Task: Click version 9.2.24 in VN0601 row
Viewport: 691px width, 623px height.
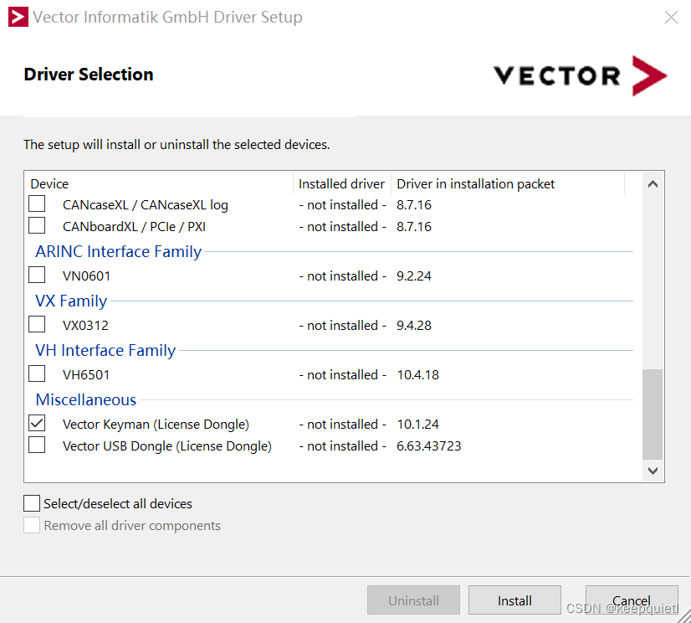Action: tap(414, 275)
